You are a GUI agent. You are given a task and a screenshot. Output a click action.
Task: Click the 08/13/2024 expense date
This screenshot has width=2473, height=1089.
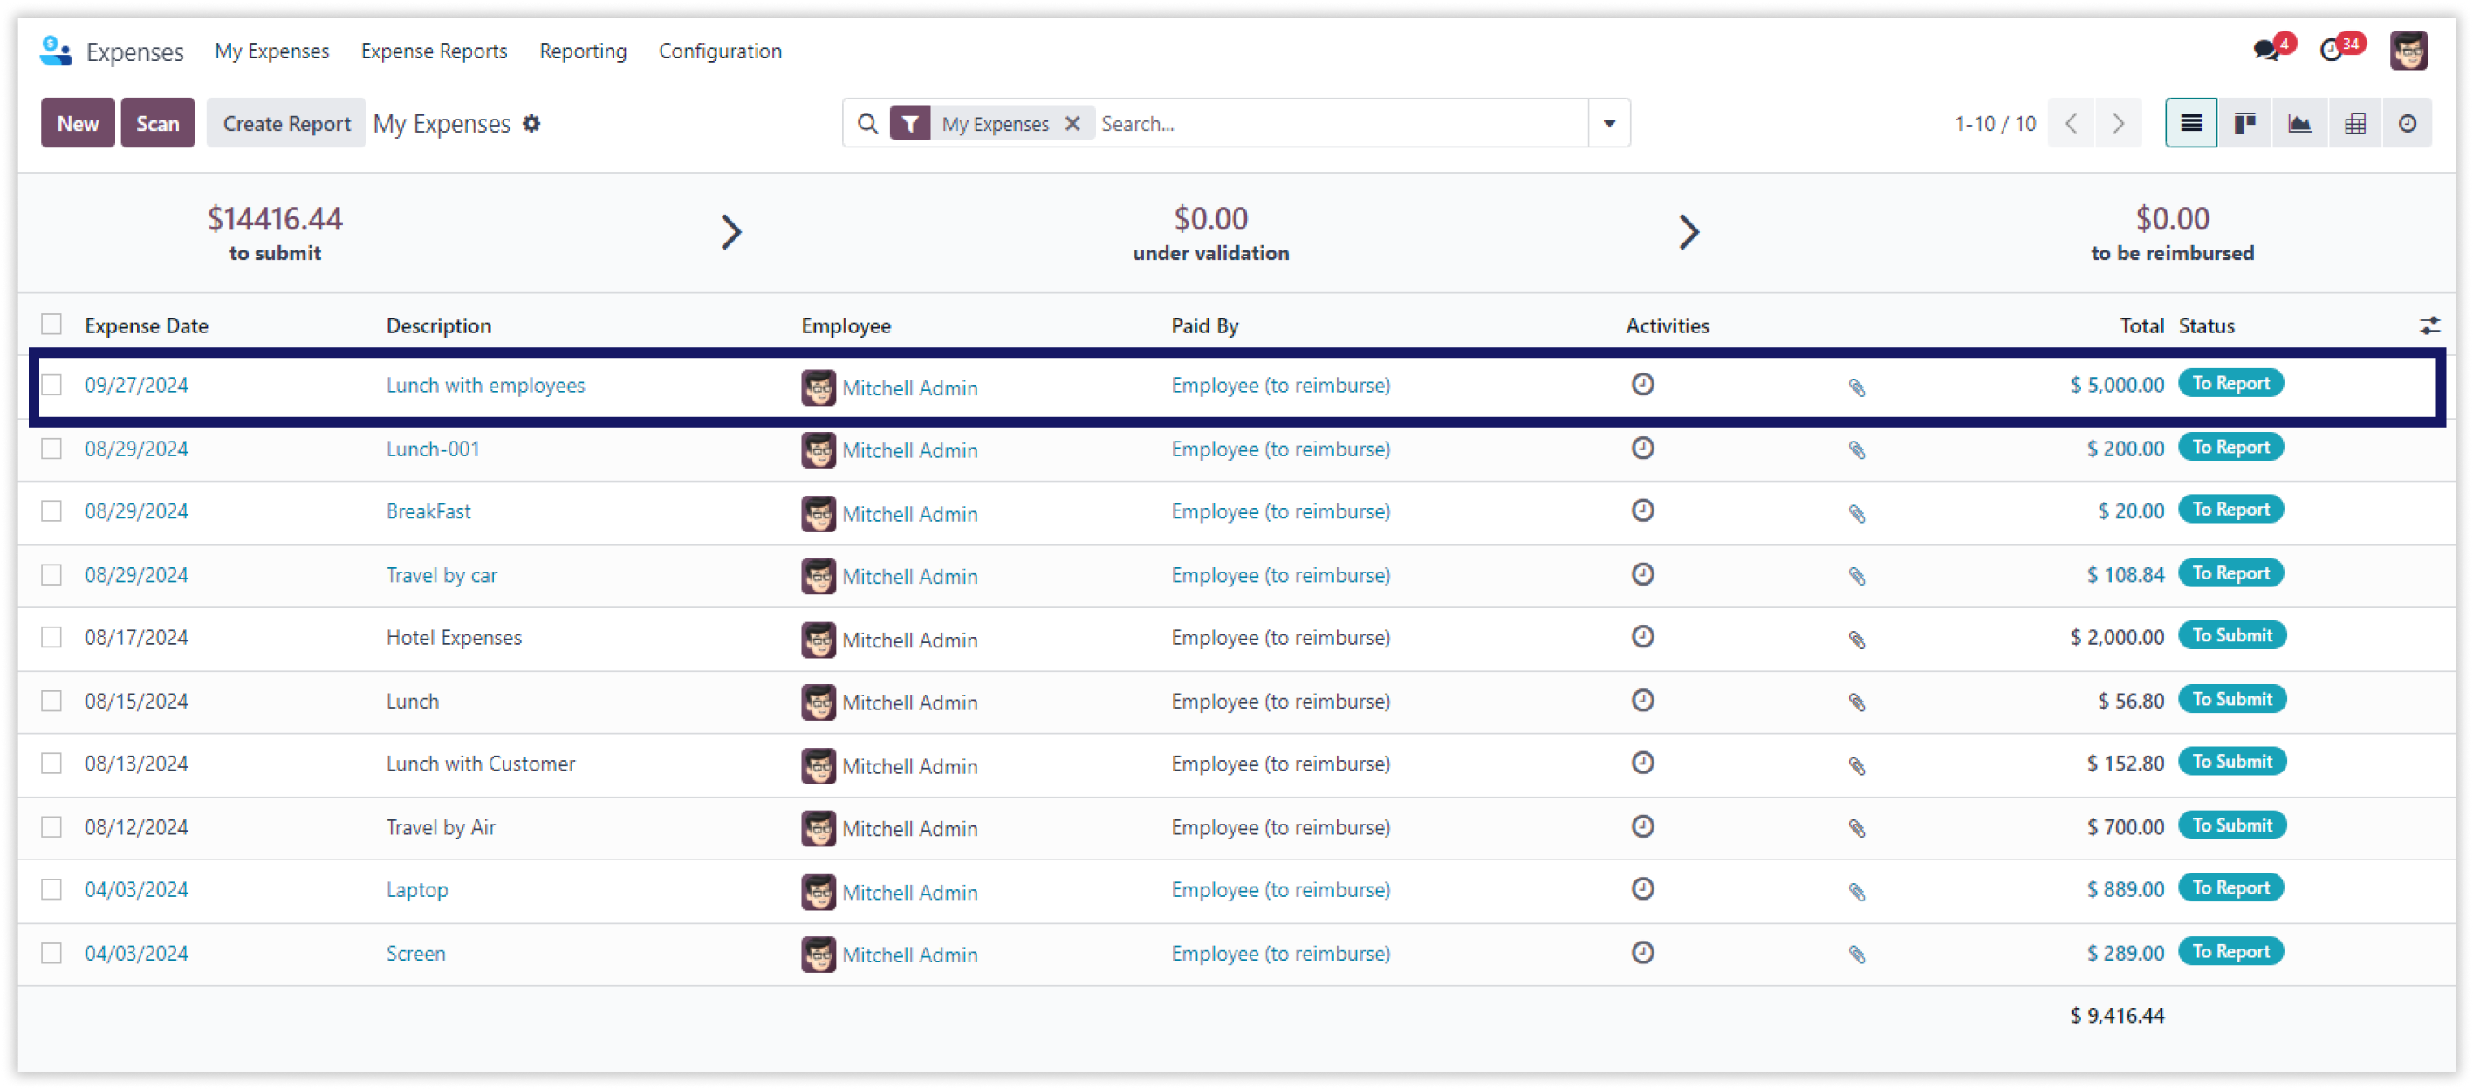[136, 764]
